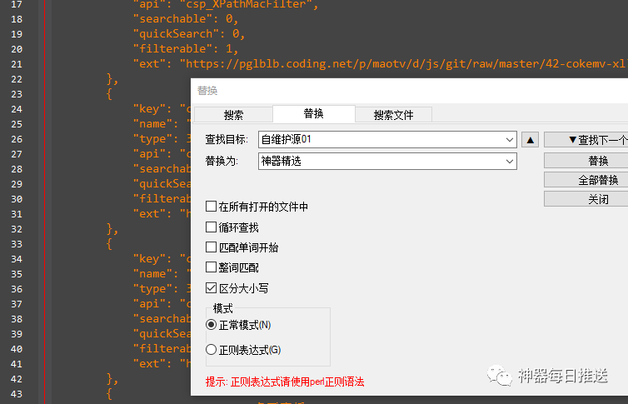
Task: Click the "name" key on line 35
Action: (152, 274)
